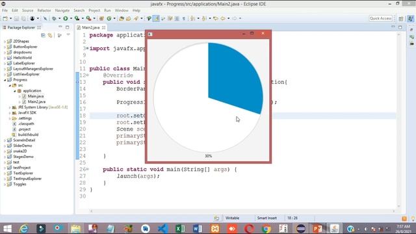Open the Refactor menu
The width and height of the screenshot is (416, 234).
tap(44, 10)
